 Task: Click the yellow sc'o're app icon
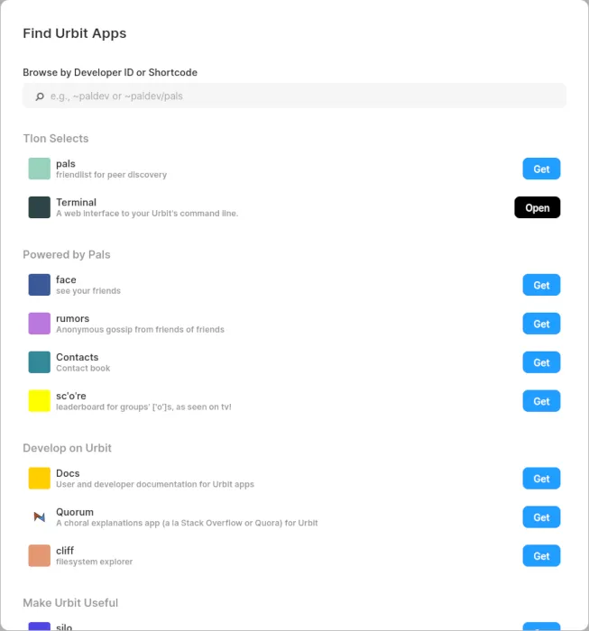point(39,401)
